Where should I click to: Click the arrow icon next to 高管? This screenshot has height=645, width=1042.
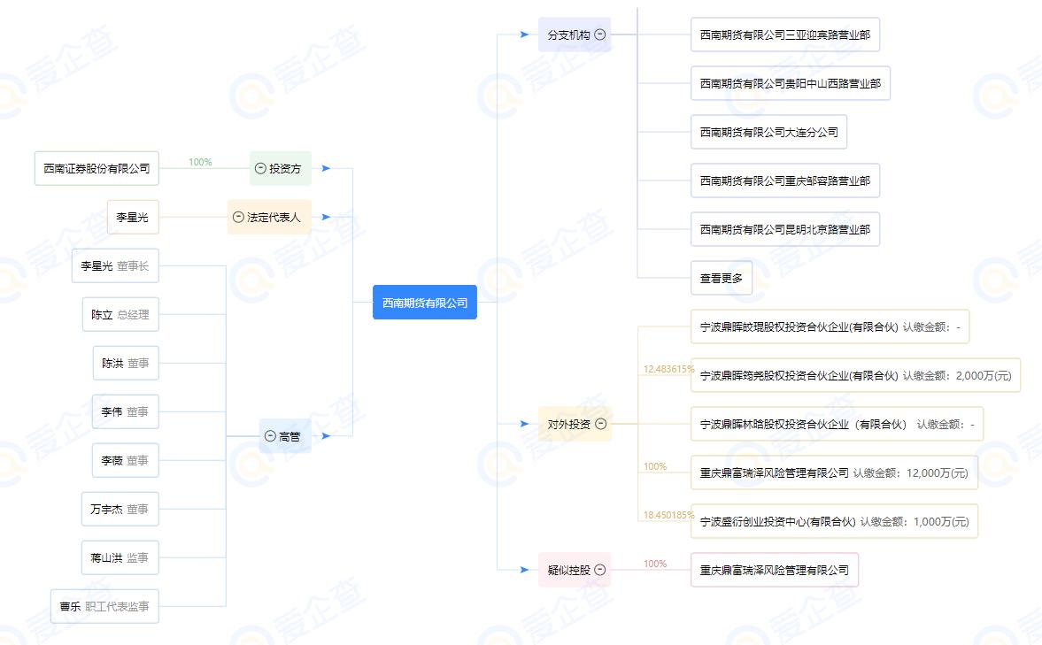327,435
